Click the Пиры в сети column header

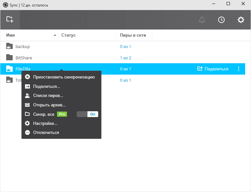[133, 35]
